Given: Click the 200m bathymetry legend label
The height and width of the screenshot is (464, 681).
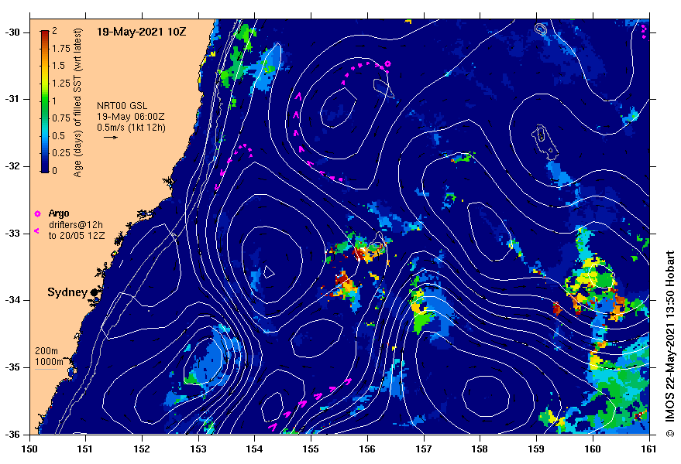Looking at the screenshot, I should [46, 351].
